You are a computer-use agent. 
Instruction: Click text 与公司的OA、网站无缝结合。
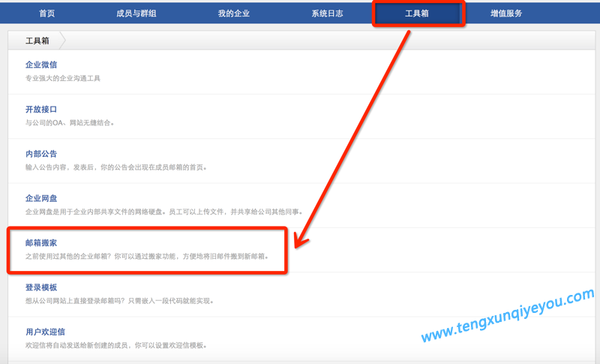click(70, 123)
